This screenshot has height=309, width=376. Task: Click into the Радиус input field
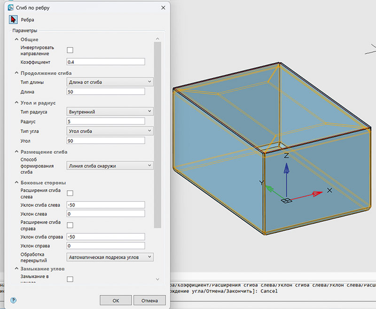pos(105,121)
